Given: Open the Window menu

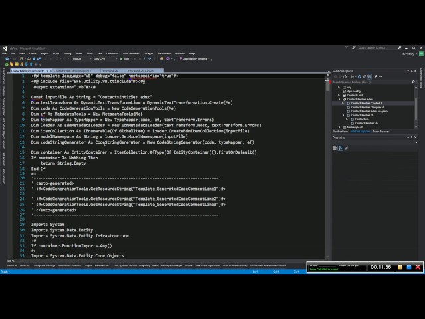Looking at the screenshot, I should click(180, 53).
